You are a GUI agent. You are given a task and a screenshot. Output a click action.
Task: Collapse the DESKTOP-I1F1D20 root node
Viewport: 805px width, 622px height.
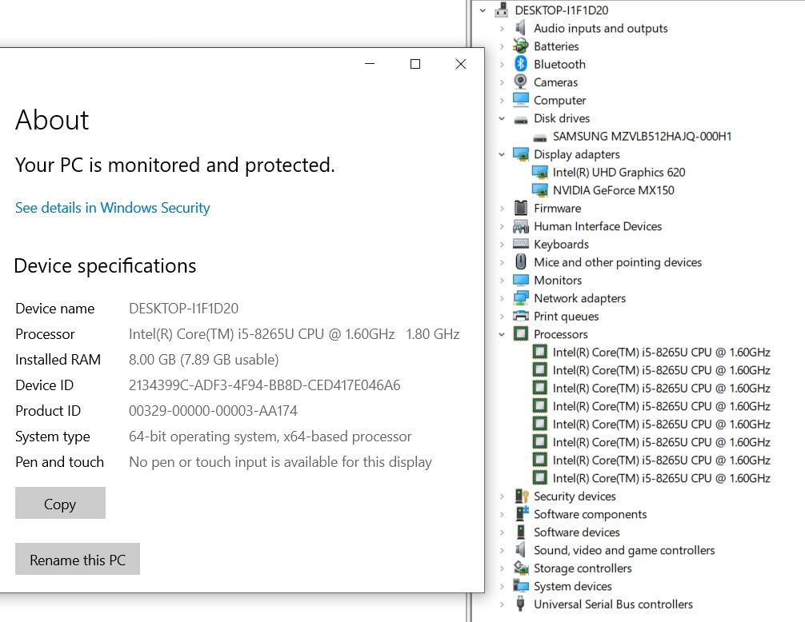[483, 10]
